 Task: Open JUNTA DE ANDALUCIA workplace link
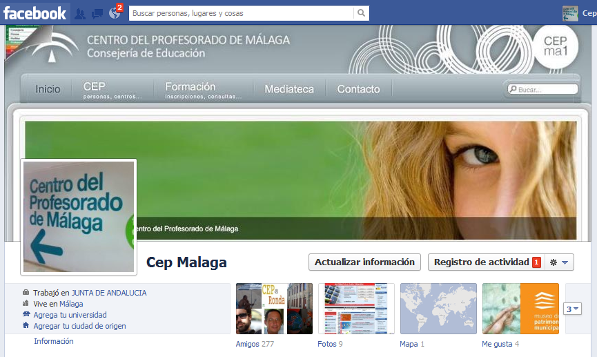(x=109, y=293)
